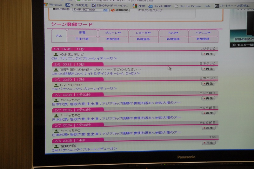Click the person icon beside 東野・岡村の旅猿
The image size is (254, 169).
[56, 69]
